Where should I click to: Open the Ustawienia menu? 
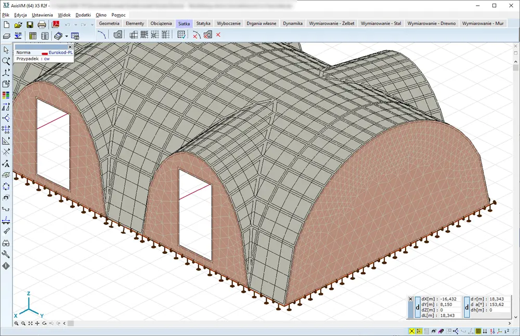pyautogui.click(x=42, y=15)
